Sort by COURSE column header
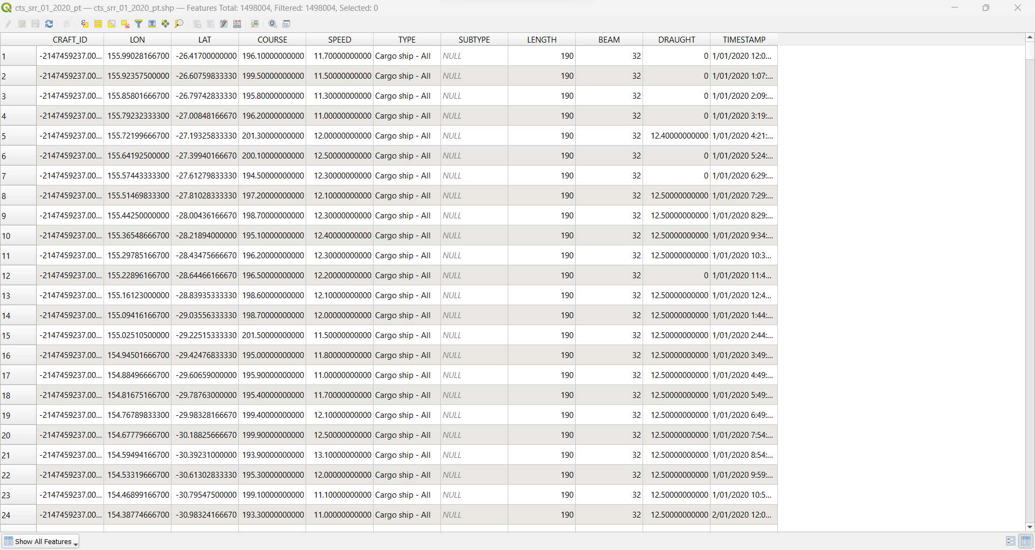 point(272,39)
